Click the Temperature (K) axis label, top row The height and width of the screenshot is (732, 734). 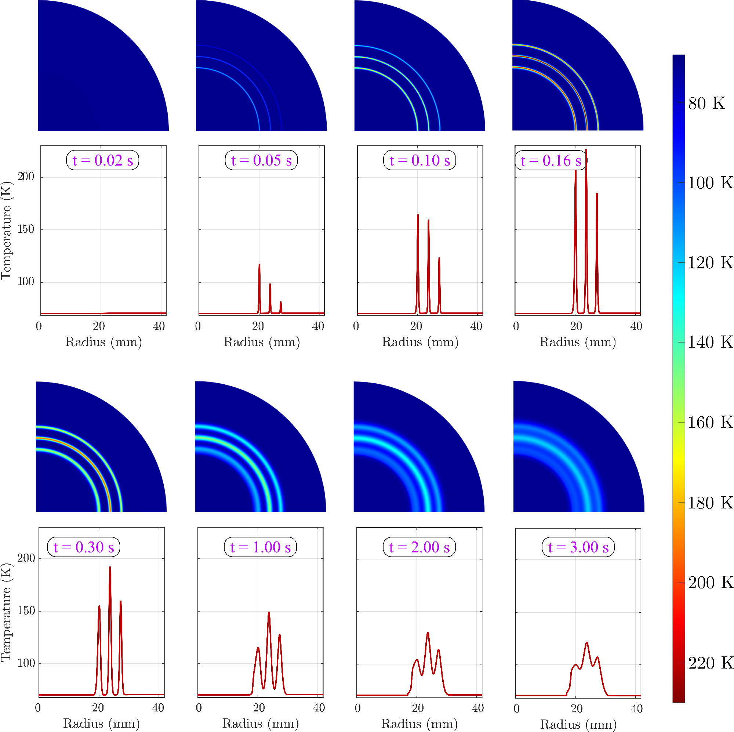(x=6, y=231)
